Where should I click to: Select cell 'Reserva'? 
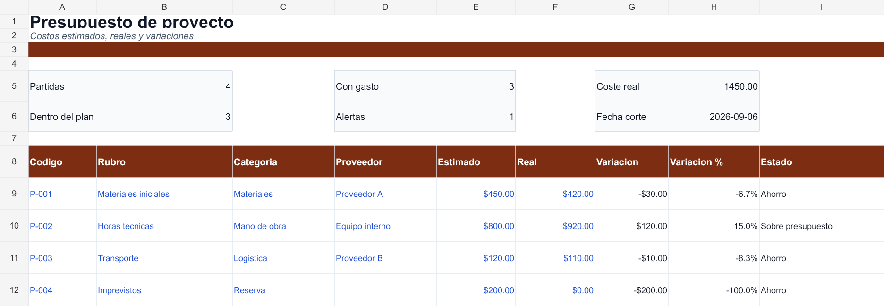coord(283,290)
